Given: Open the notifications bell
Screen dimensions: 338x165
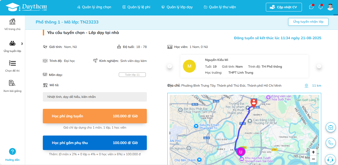Looking at the screenshot, I should coord(320,7).
